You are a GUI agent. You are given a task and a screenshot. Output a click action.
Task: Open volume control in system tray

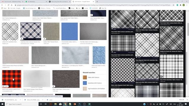coord(163,104)
